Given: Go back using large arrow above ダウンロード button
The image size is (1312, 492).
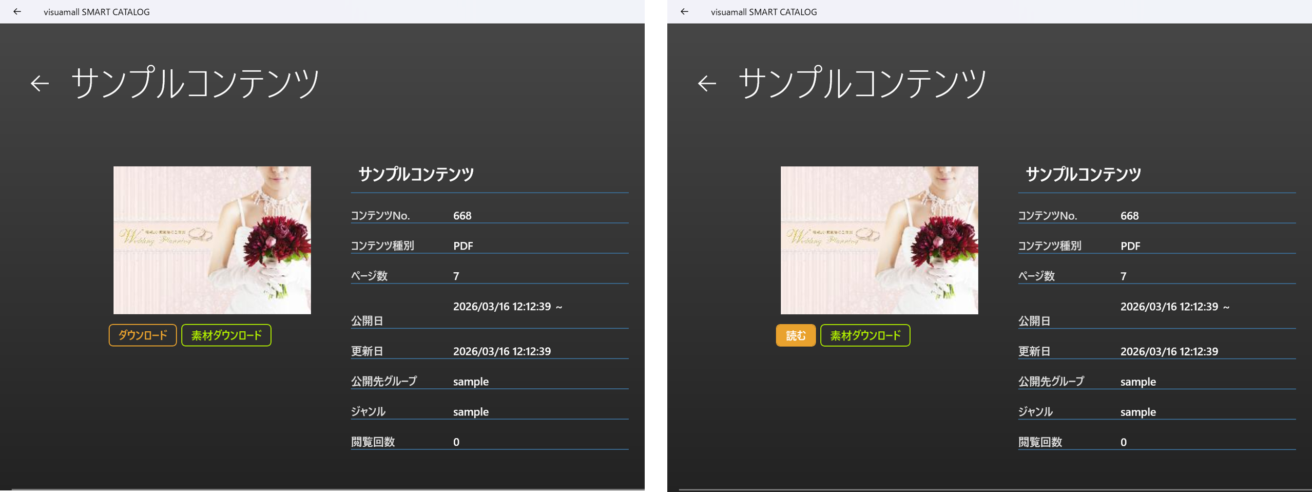Looking at the screenshot, I should tap(40, 83).
